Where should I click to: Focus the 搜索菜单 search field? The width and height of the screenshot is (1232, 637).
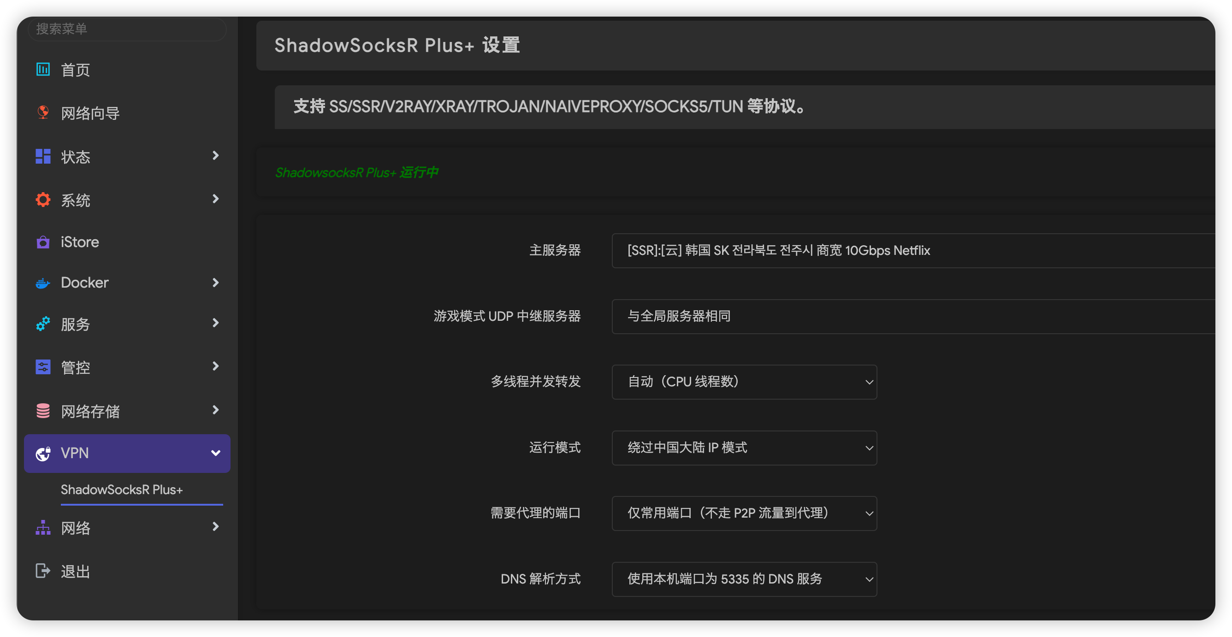(x=127, y=29)
